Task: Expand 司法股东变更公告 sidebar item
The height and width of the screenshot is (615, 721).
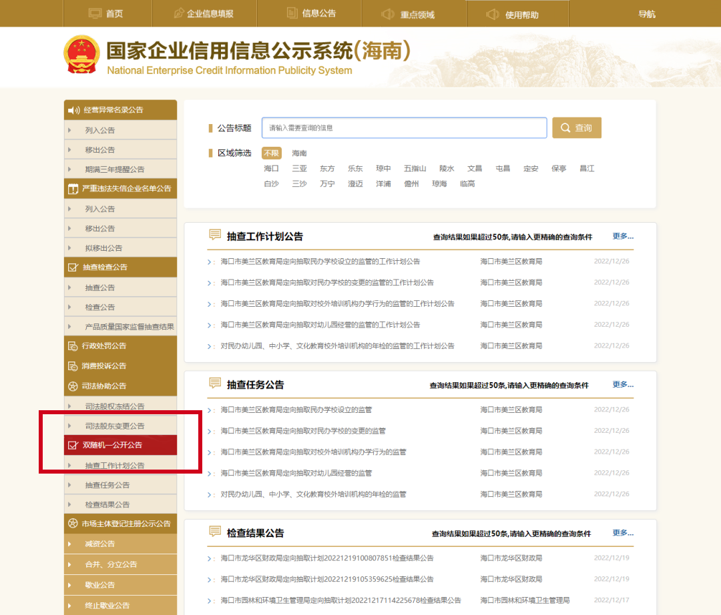Action: point(120,426)
